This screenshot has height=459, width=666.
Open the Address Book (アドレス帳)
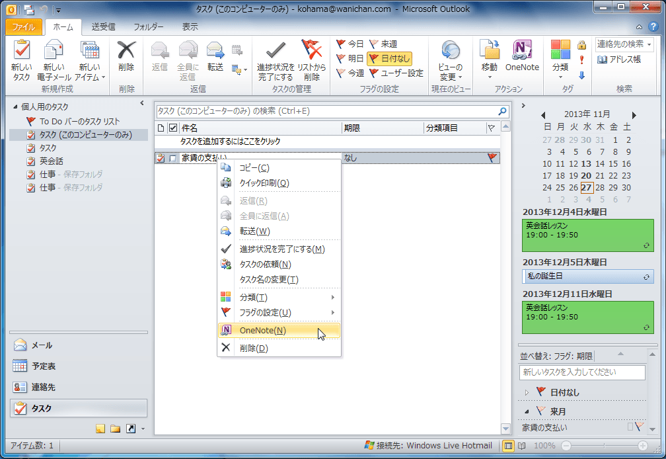point(618,60)
